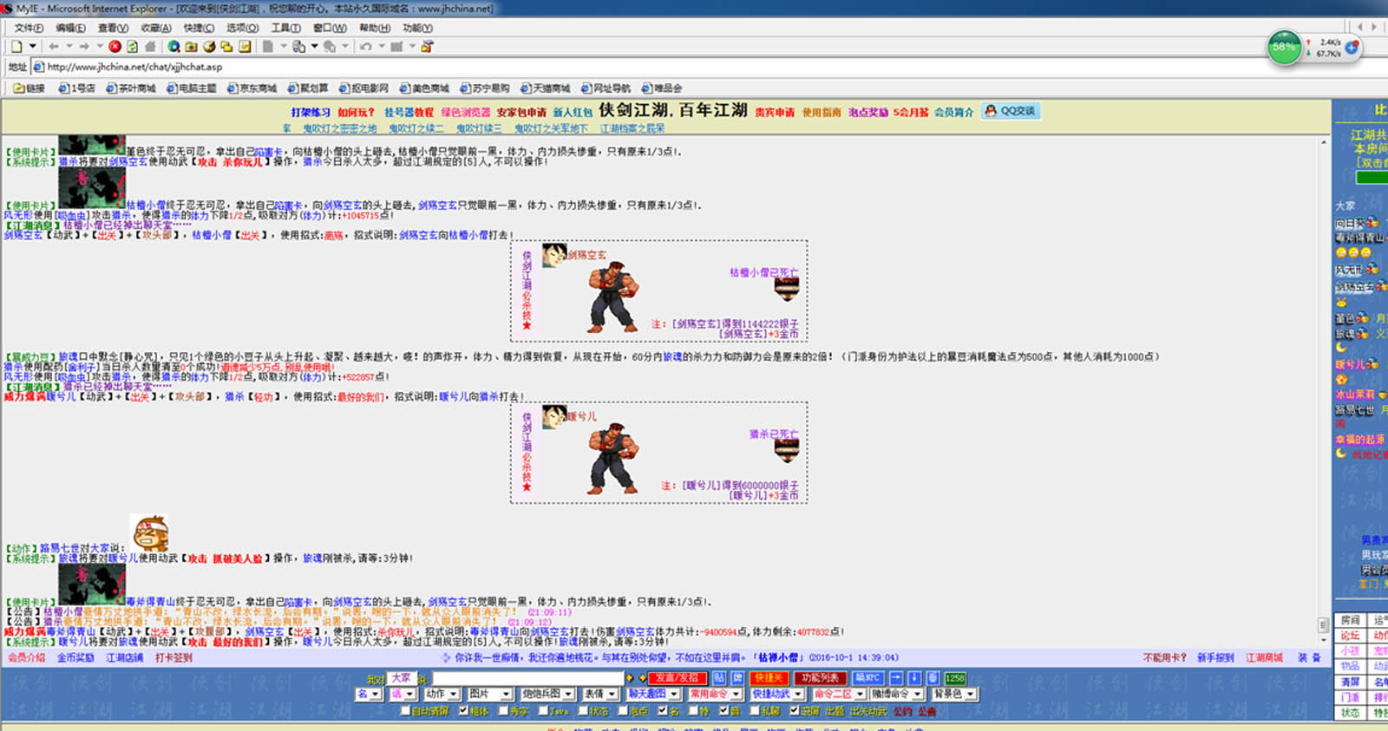Open the 收藏(A) favorites menu
The image size is (1388, 731).
(156, 29)
